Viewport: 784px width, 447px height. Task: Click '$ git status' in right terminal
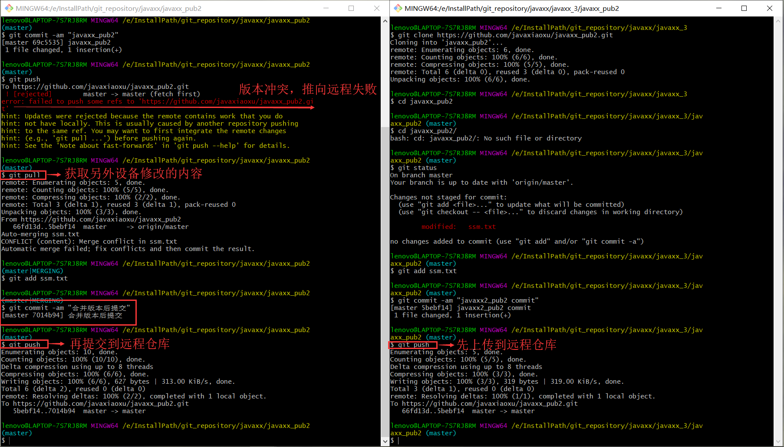pos(413,168)
